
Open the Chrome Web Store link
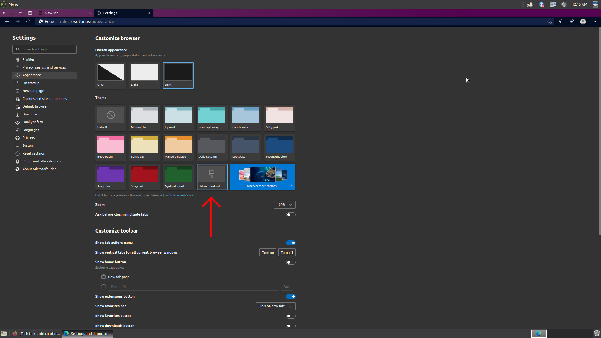tap(181, 195)
